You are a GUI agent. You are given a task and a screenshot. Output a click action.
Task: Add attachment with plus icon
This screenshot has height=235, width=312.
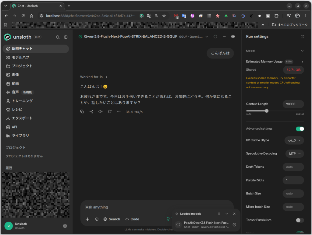tap(87, 219)
